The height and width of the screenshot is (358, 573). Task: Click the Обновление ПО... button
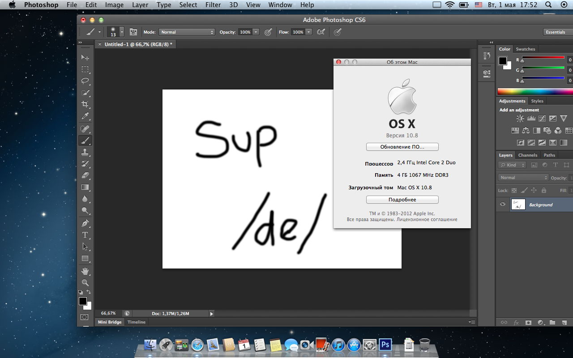[x=402, y=147]
